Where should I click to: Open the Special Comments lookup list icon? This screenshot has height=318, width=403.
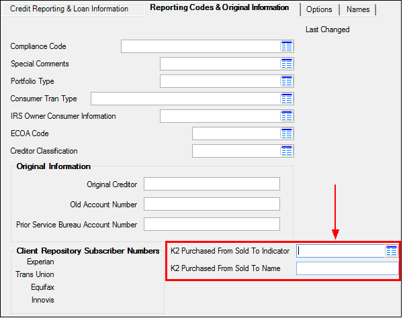click(x=287, y=64)
